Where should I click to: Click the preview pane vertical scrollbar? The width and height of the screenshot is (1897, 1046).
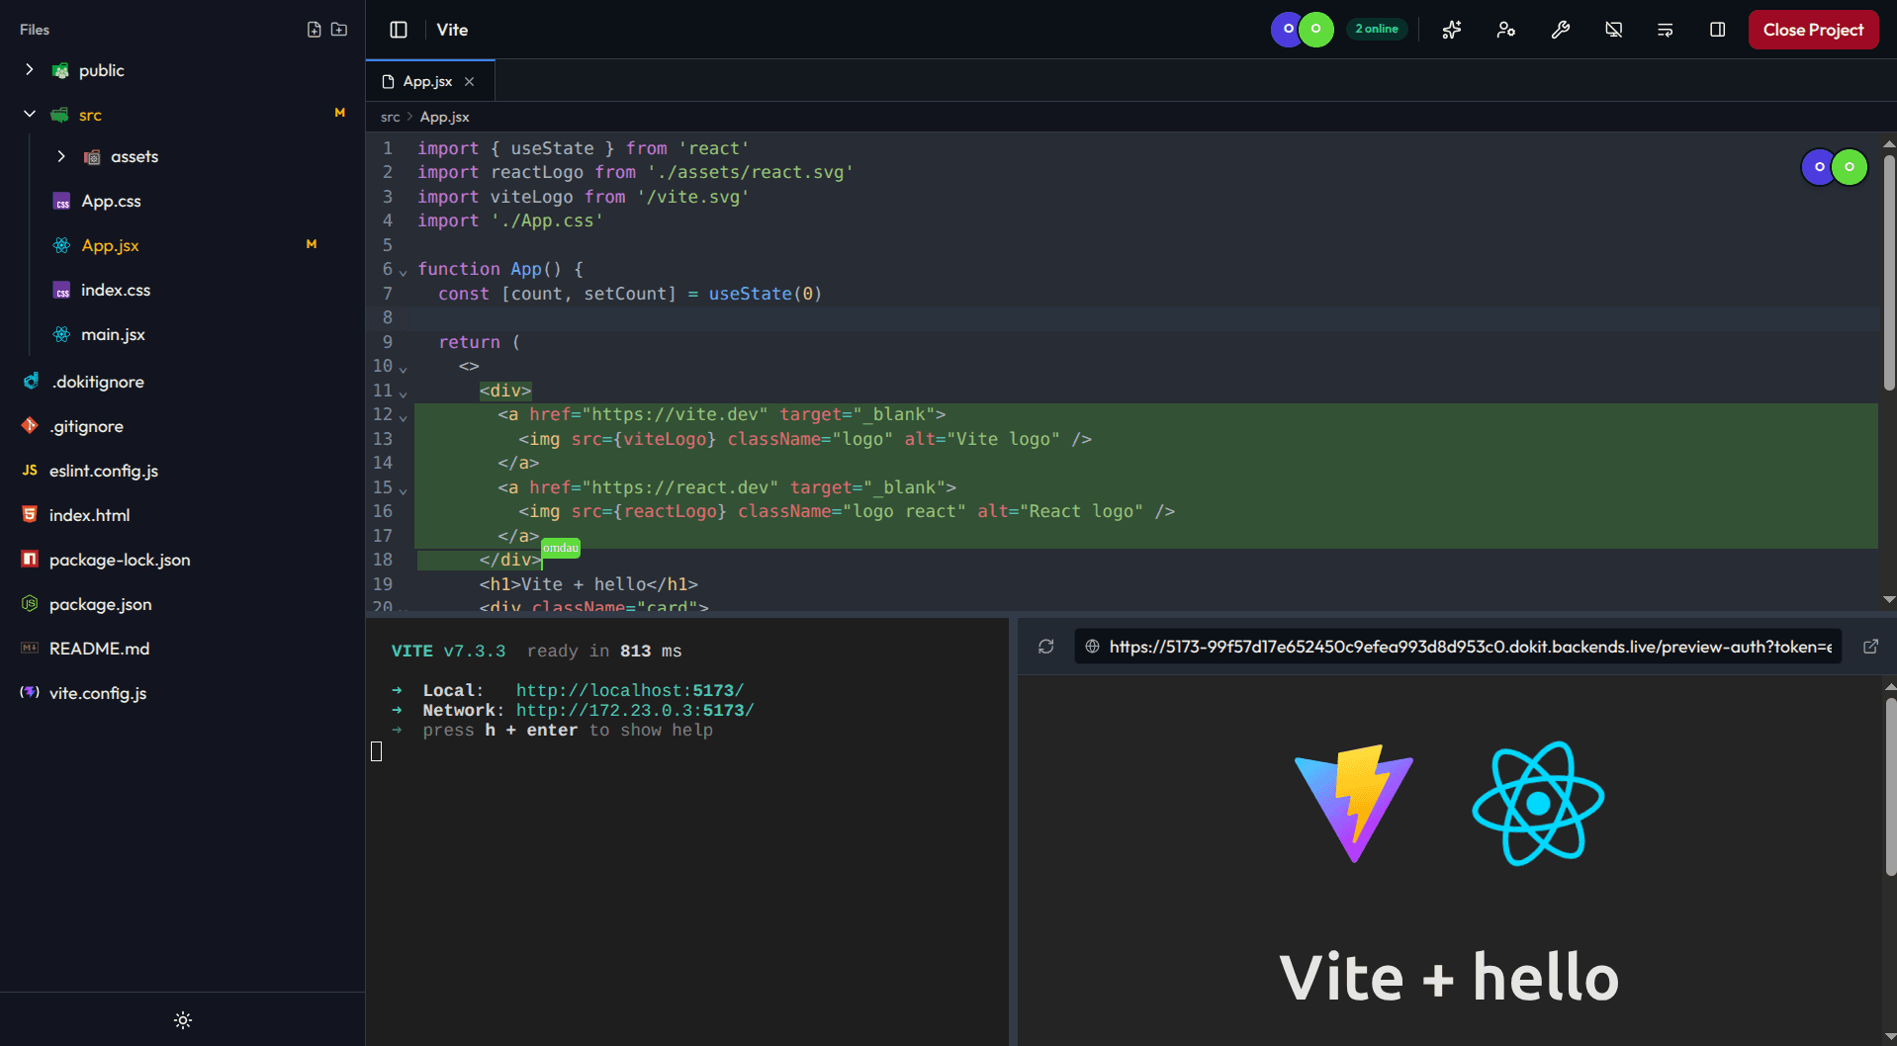pyautogui.click(x=1890, y=787)
